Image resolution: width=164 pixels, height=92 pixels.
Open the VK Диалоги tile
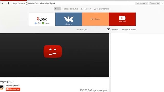coord(69,19)
